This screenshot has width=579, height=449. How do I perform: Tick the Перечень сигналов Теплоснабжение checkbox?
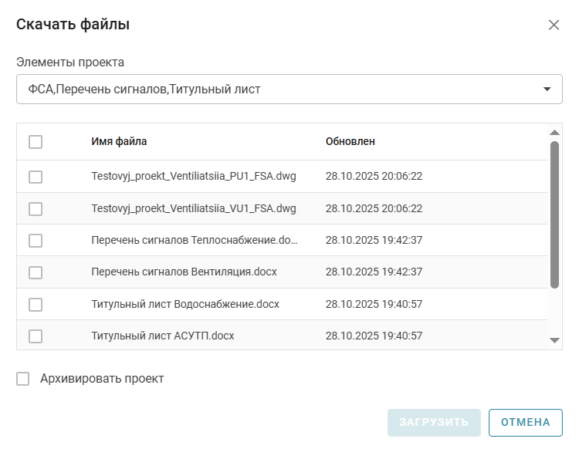tap(36, 241)
